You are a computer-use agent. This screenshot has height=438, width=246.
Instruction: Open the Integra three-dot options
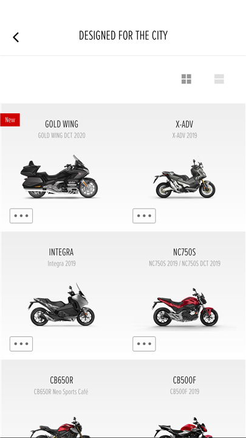click(x=21, y=344)
